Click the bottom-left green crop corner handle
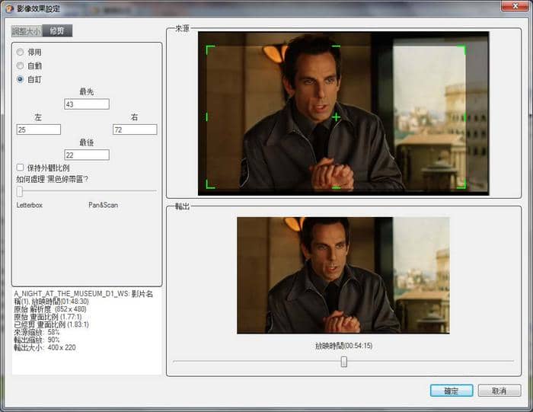The height and width of the screenshot is (412, 533). (209, 185)
